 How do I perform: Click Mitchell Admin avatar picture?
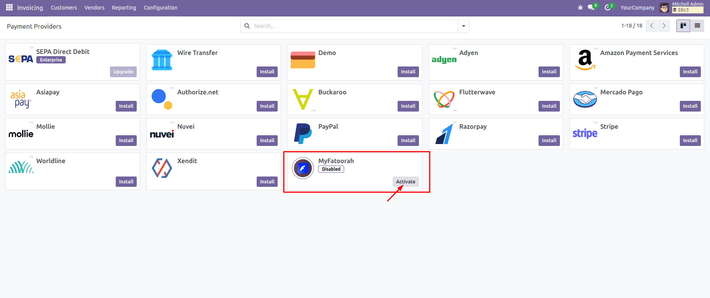pos(665,8)
